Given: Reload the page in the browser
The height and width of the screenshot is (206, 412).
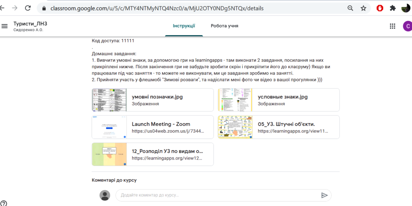Looking at the screenshot, I should [x=28, y=8].
